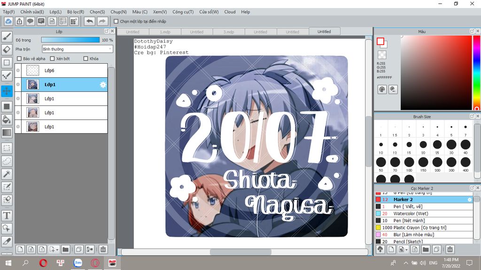Click the cloud save icon in top toolbar
This screenshot has height=270, width=481.
pos(8,21)
